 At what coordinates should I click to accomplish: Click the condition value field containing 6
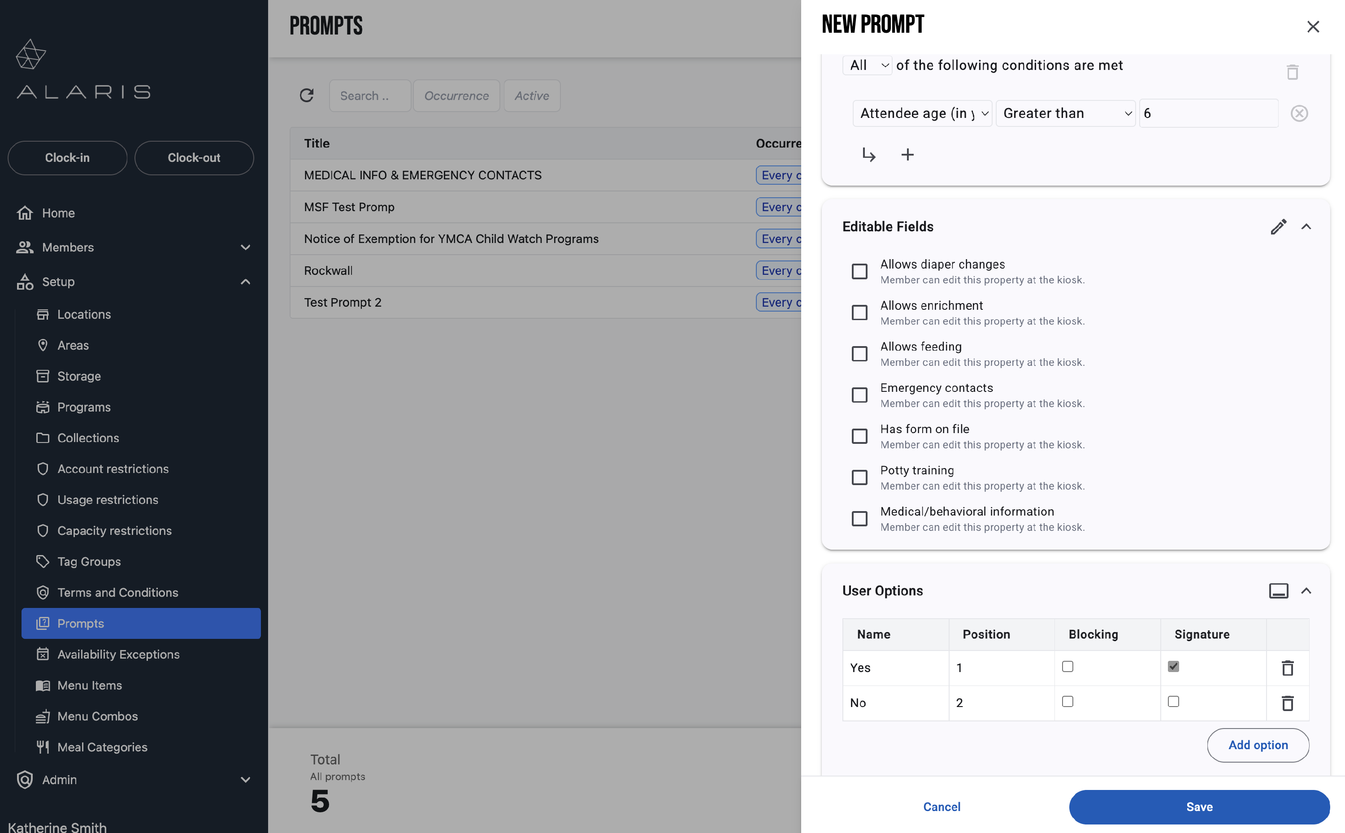coord(1208,113)
